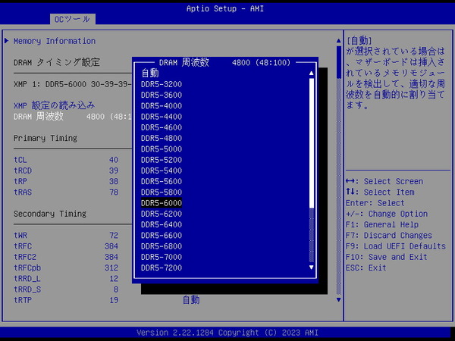The height and width of the screenshot is (341, 455).
Task: Select the tRRD_L timing row
Action: pos(66,279)
